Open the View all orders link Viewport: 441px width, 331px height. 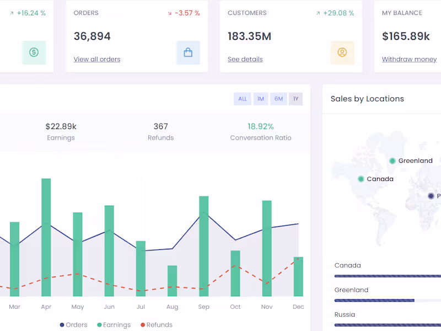97,60
